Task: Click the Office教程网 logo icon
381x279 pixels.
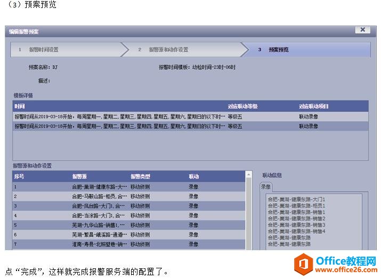Action: coord(302,264)
